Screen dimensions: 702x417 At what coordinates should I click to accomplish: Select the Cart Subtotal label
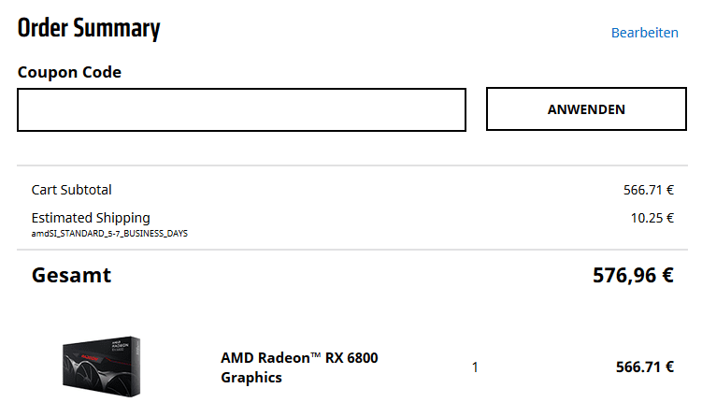point(71,190)
